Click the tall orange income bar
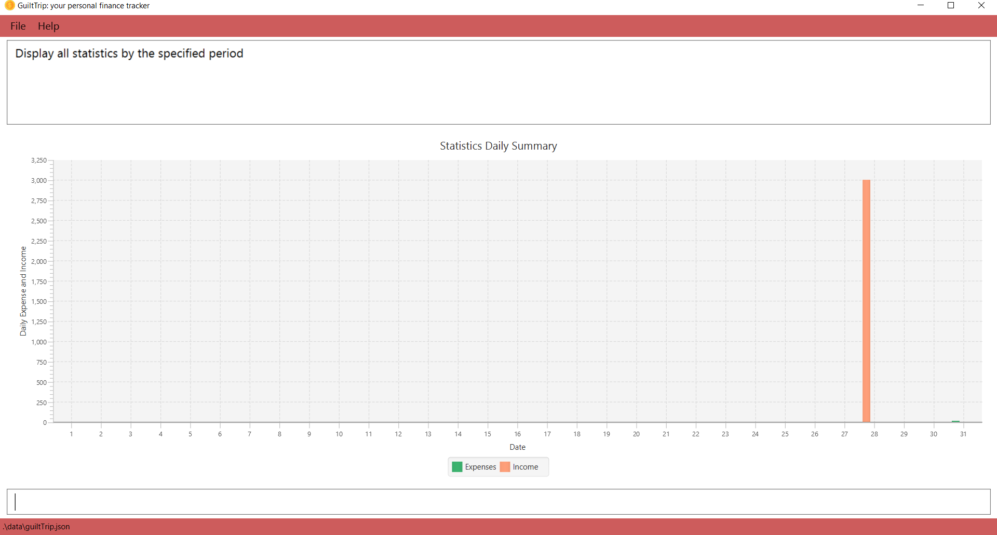The height and width of the screenshot is (535, 997). click(x=866, y=301)
